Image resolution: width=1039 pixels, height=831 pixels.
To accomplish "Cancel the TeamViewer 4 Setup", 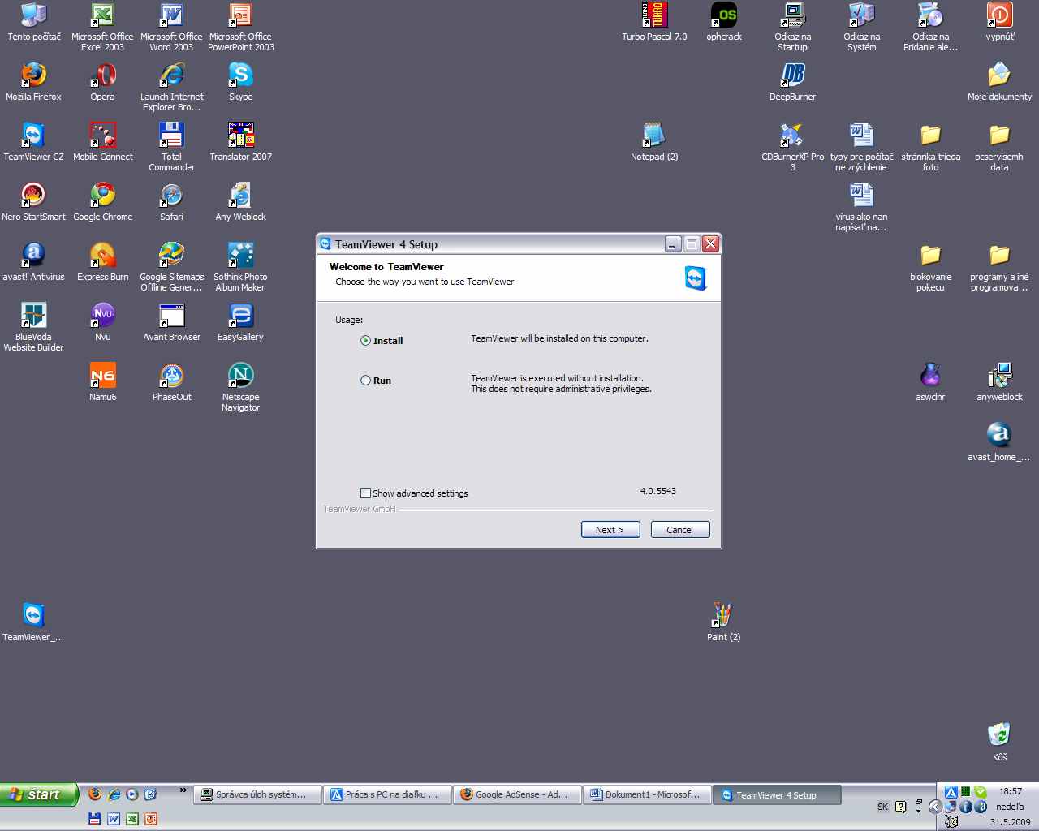I will (x=680, y=530).
